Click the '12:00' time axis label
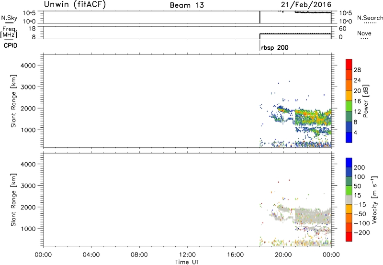 click(x=187, y=255)
